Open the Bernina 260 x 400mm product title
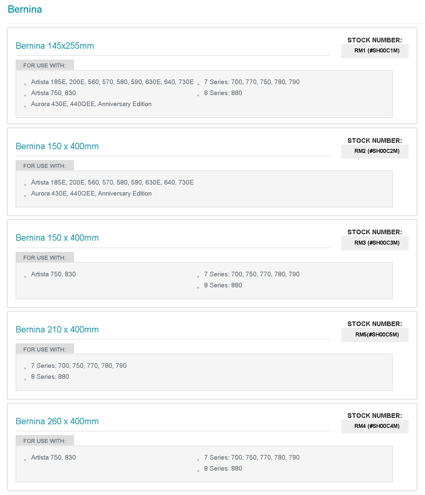425x495 pixels. [57, 421]
